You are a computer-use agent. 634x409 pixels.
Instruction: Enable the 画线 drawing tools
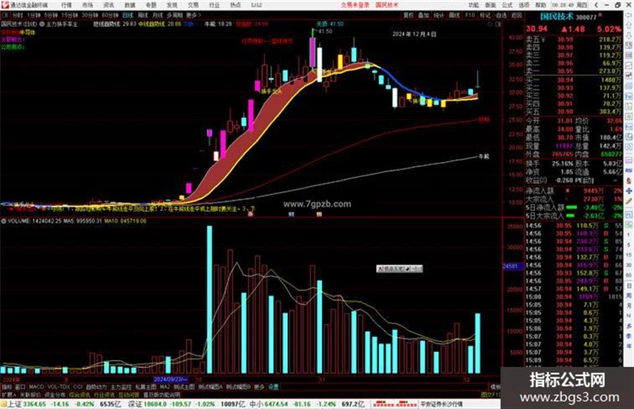pos(454,15)
